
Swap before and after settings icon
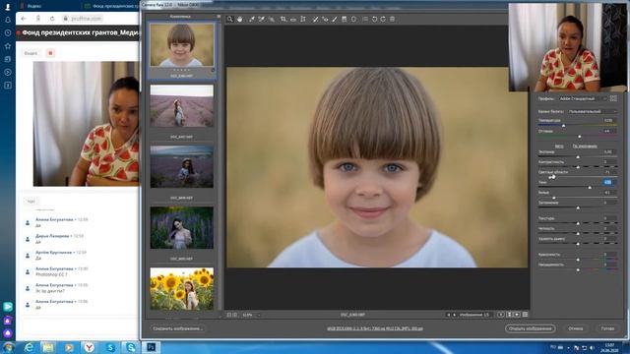pos(509,315)
